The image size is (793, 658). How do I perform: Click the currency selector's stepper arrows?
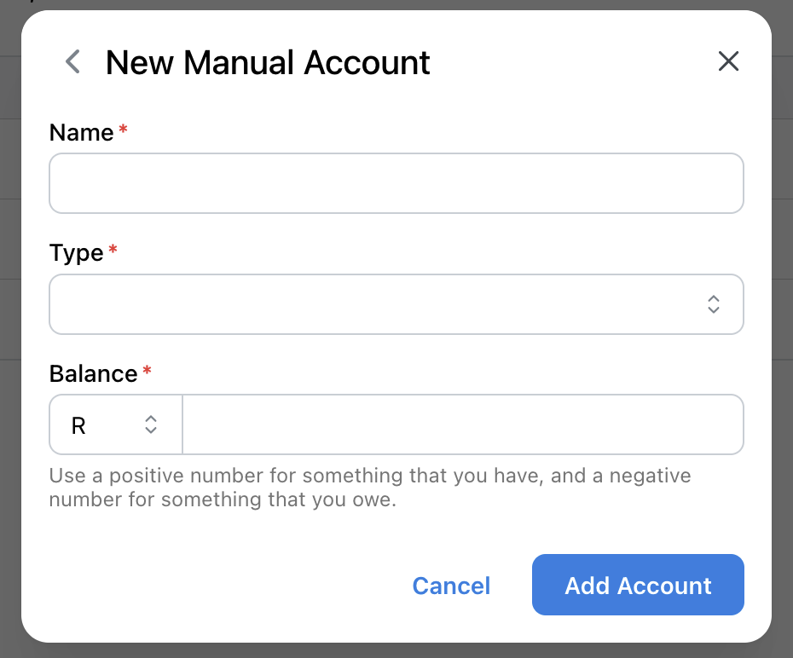click(150, 424)
